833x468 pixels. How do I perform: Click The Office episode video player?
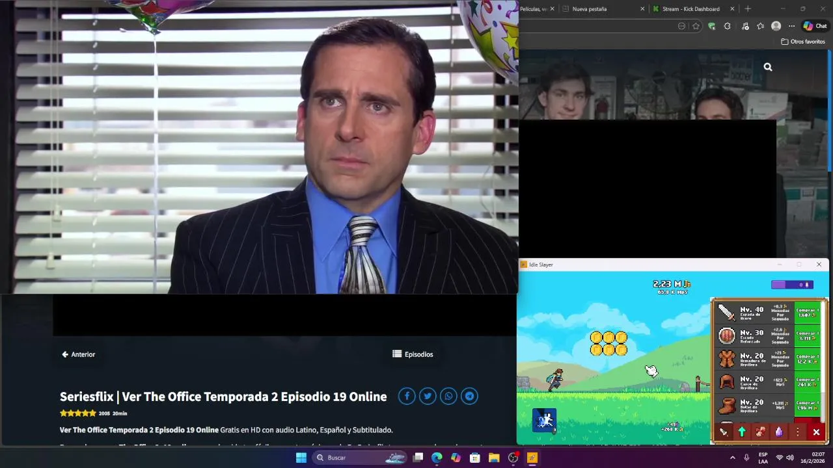[259, 147]
